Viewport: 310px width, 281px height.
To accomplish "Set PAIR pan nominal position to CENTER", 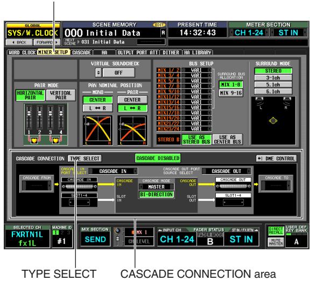I will click(132, 100).
